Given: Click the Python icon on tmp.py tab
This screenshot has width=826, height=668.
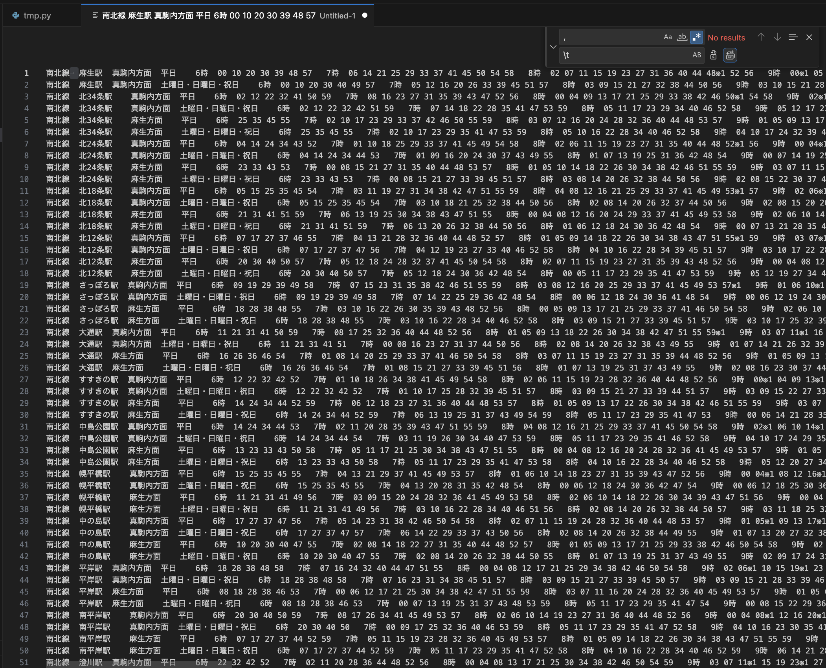Looking at the screenshot, I should [x=16, y=16].
